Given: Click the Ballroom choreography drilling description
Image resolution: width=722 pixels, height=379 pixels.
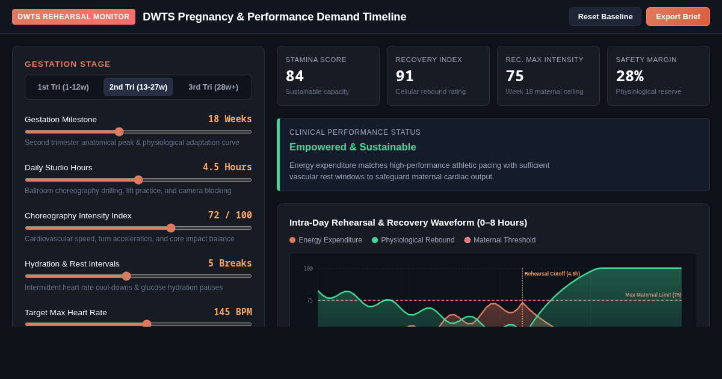Looking at the screenshot, I should 128,191.
